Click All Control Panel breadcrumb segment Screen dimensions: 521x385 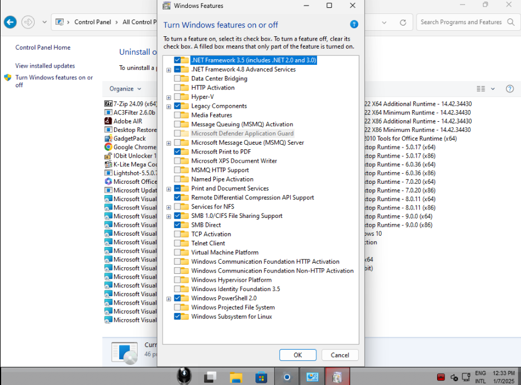(x=139, y=22)
